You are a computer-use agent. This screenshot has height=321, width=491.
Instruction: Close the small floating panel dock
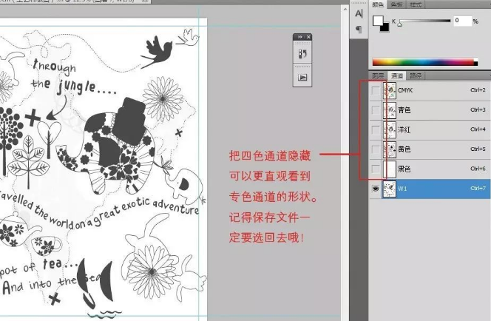point(308,37)
